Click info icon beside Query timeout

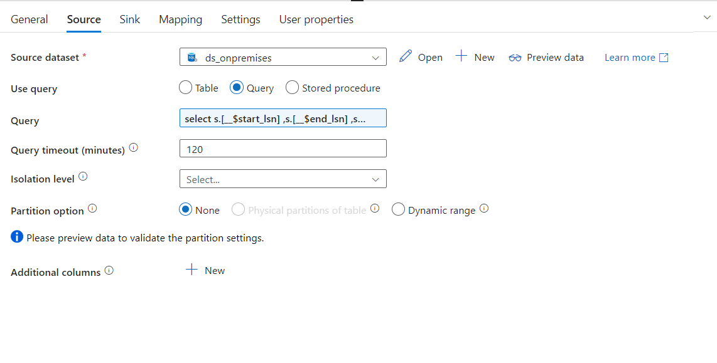[x=133, y=149]
